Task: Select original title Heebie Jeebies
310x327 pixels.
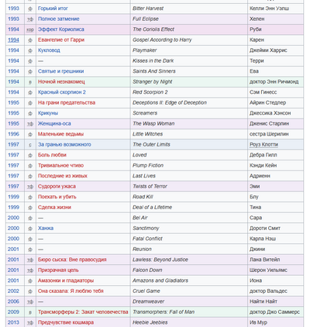Action: point(150,322)
